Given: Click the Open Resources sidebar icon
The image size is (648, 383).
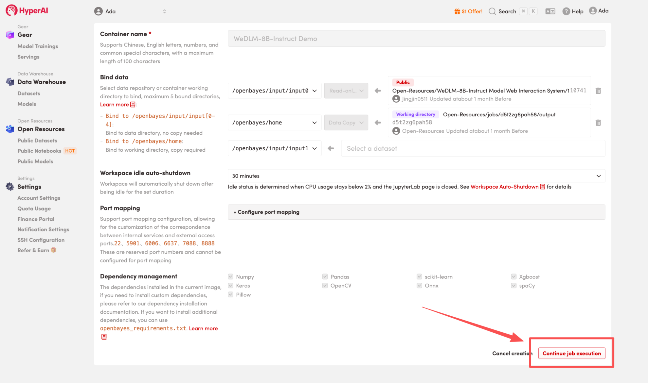Looking at the screenshot, I should click(x=10, y=129).
